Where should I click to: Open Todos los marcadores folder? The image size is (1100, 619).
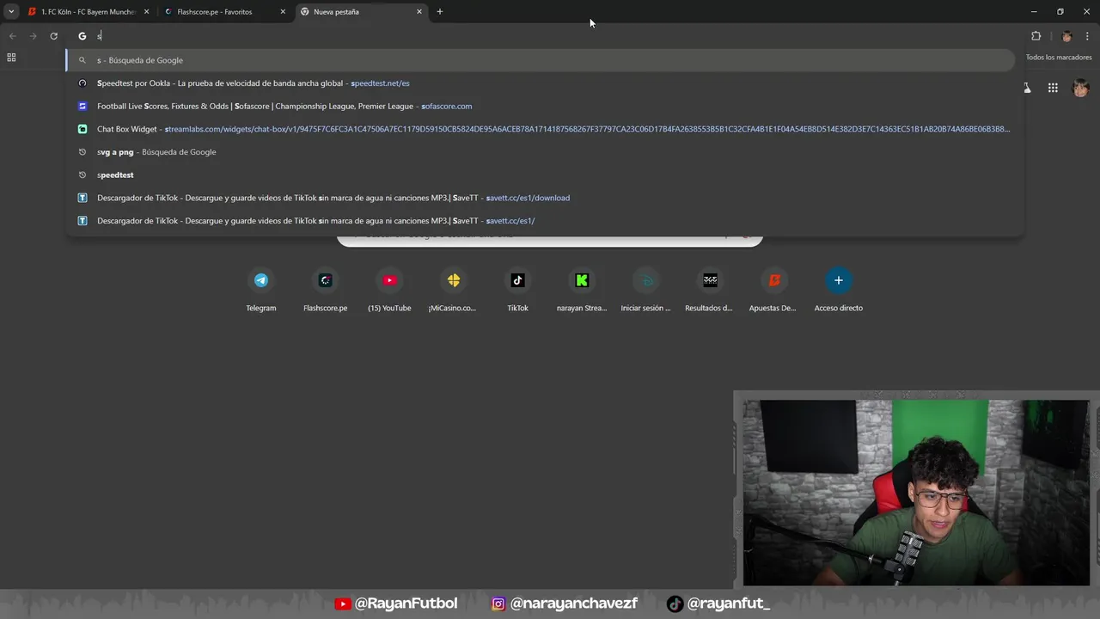(1058, 58)
